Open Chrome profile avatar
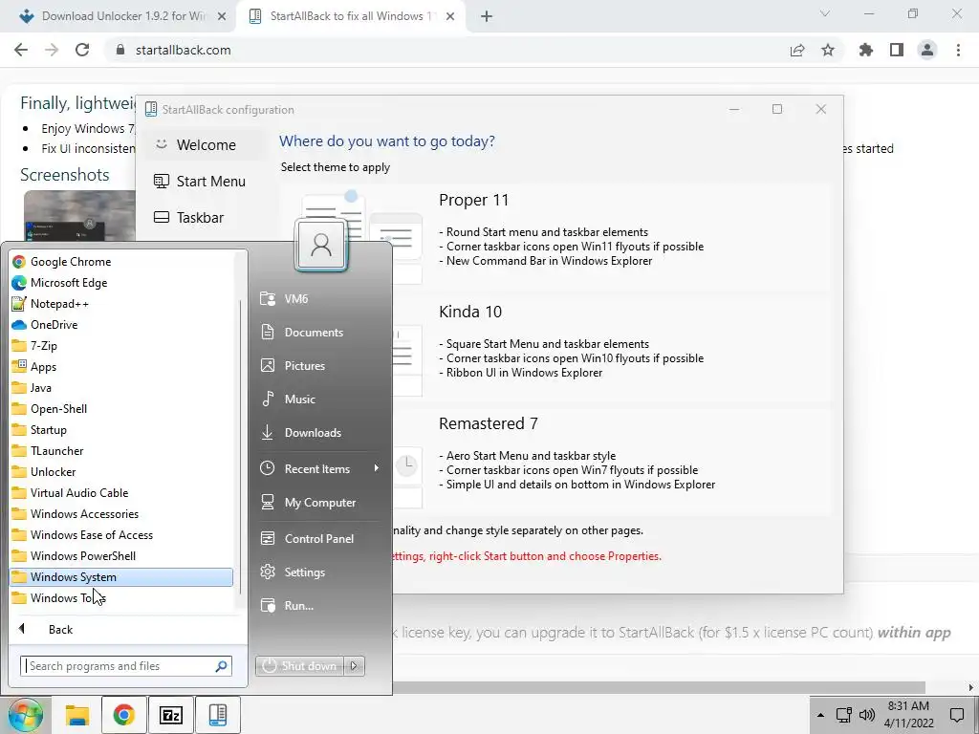Viewport: 979px width, 734px height. pyautogui.click(x=927, y=50)
